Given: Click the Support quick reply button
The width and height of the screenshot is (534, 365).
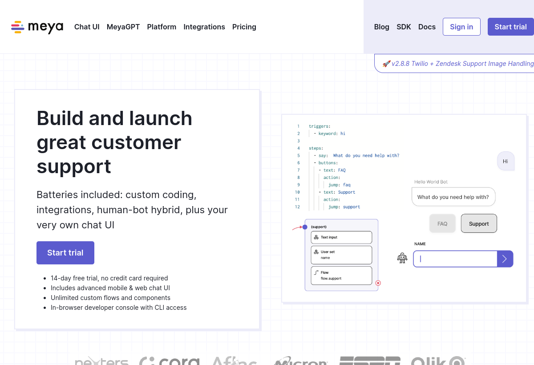Looking at the screenshot, I should [479, 223].
